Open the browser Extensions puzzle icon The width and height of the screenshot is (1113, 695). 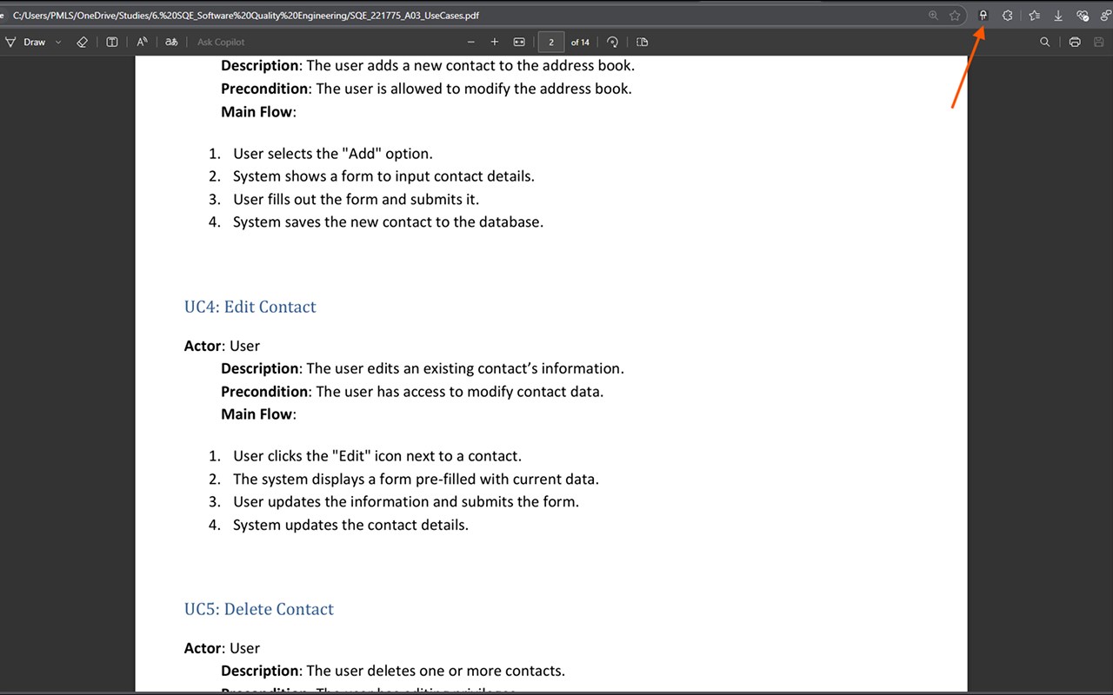(x=1008, y=16)
